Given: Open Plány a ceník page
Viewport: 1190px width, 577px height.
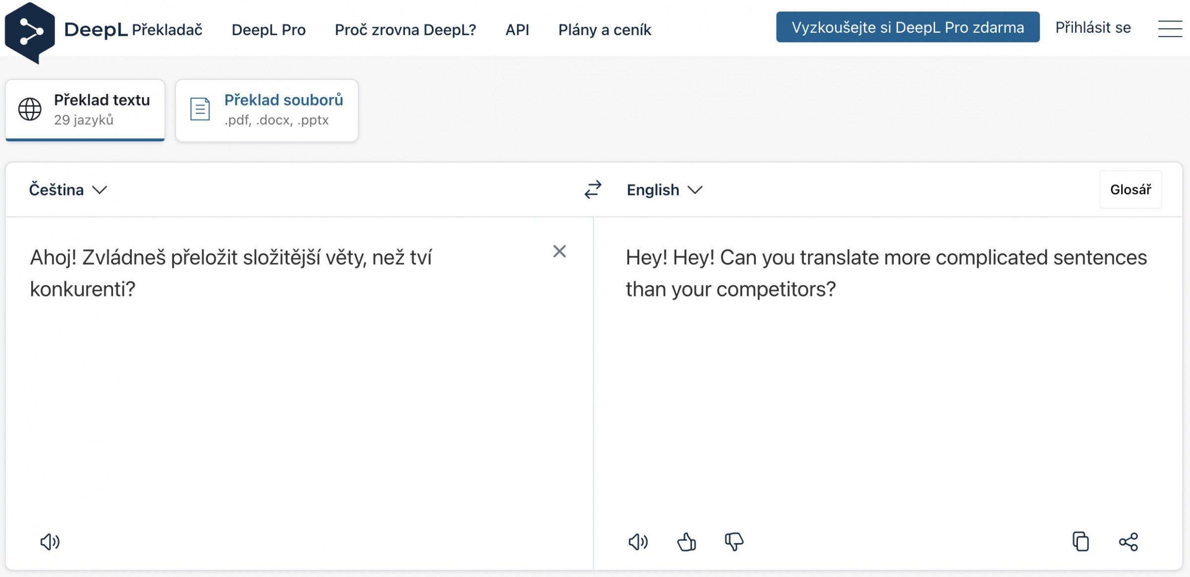Looking at the screenshot, I should tap(605, 30).
